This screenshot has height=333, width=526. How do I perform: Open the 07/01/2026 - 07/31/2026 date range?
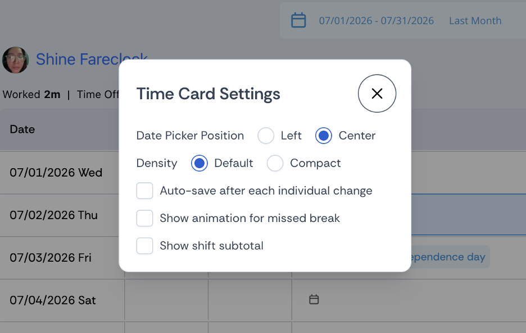coord(376,21)
